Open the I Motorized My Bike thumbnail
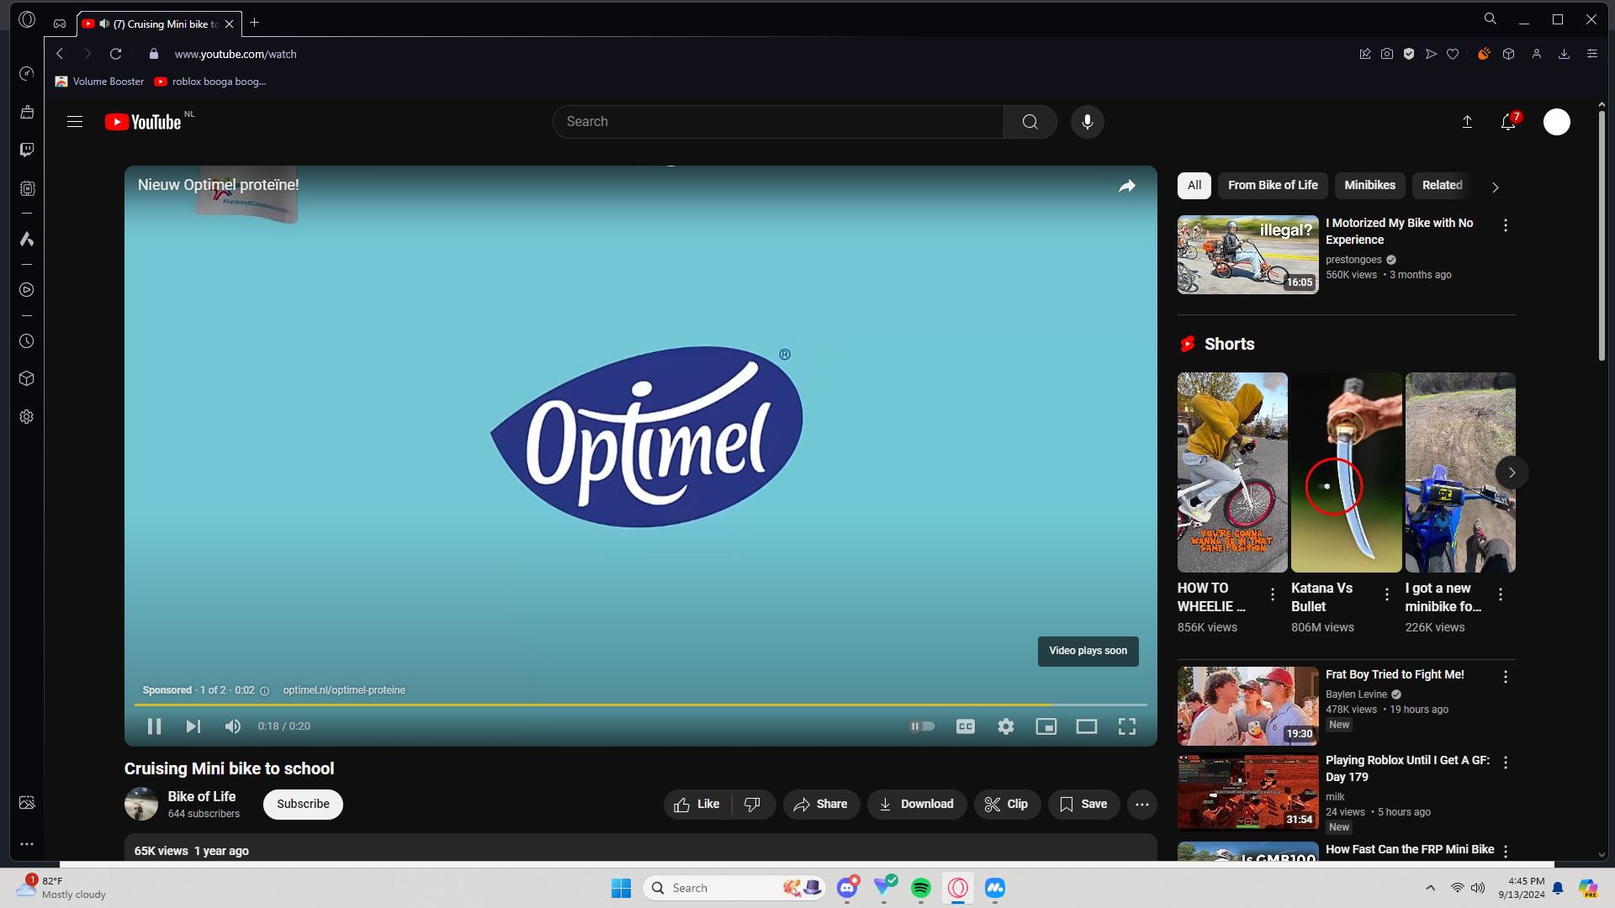The image size is (1615, 908). (1248, 255)
